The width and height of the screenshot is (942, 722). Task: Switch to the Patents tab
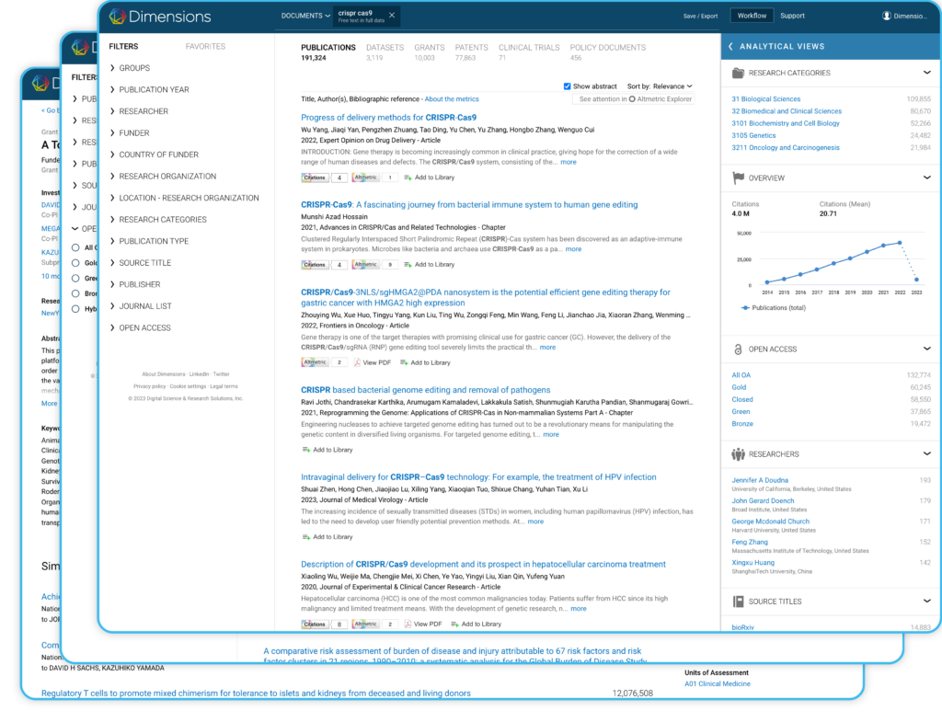[472, 47]
